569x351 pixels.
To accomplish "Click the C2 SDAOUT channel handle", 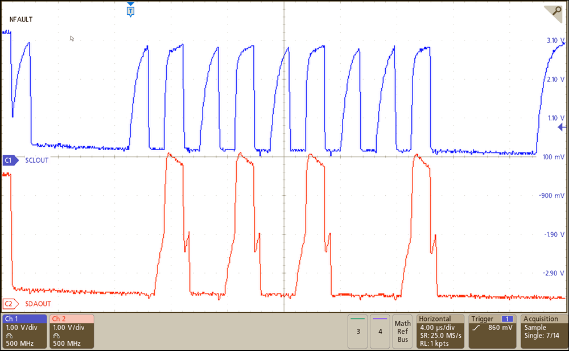I will click(9, 303).
